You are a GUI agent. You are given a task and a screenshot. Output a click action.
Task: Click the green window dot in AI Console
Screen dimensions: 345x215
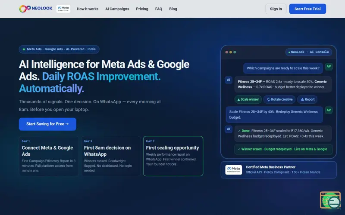pyautogui.click(x=235, y=52)
